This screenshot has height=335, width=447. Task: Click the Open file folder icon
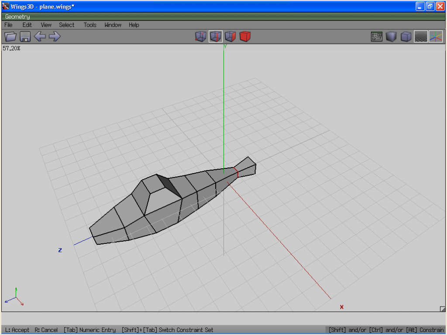click(10, 37)
